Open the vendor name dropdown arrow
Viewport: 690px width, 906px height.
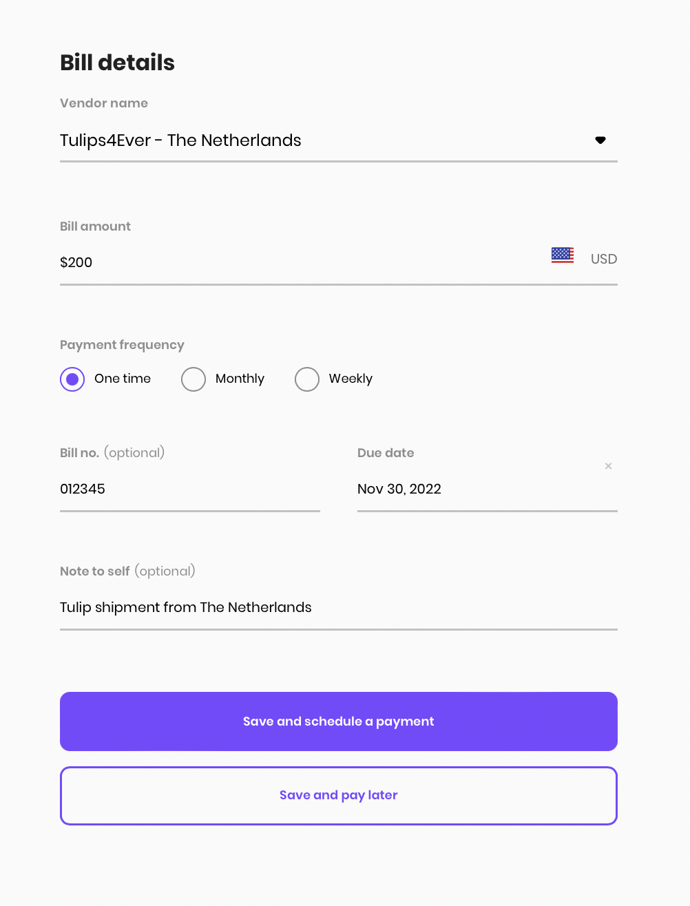point(600,140)
